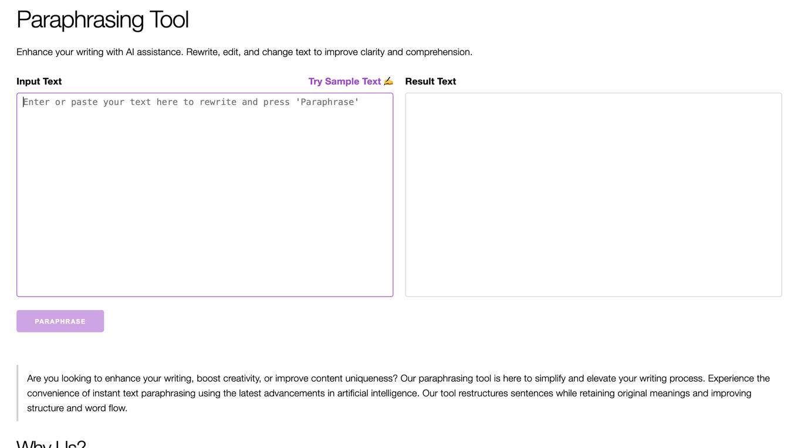Viewport: 798px width, 448px height.
Task: Click the Paraphrase button
Action: pyautogui.click(x=60, y=321)
